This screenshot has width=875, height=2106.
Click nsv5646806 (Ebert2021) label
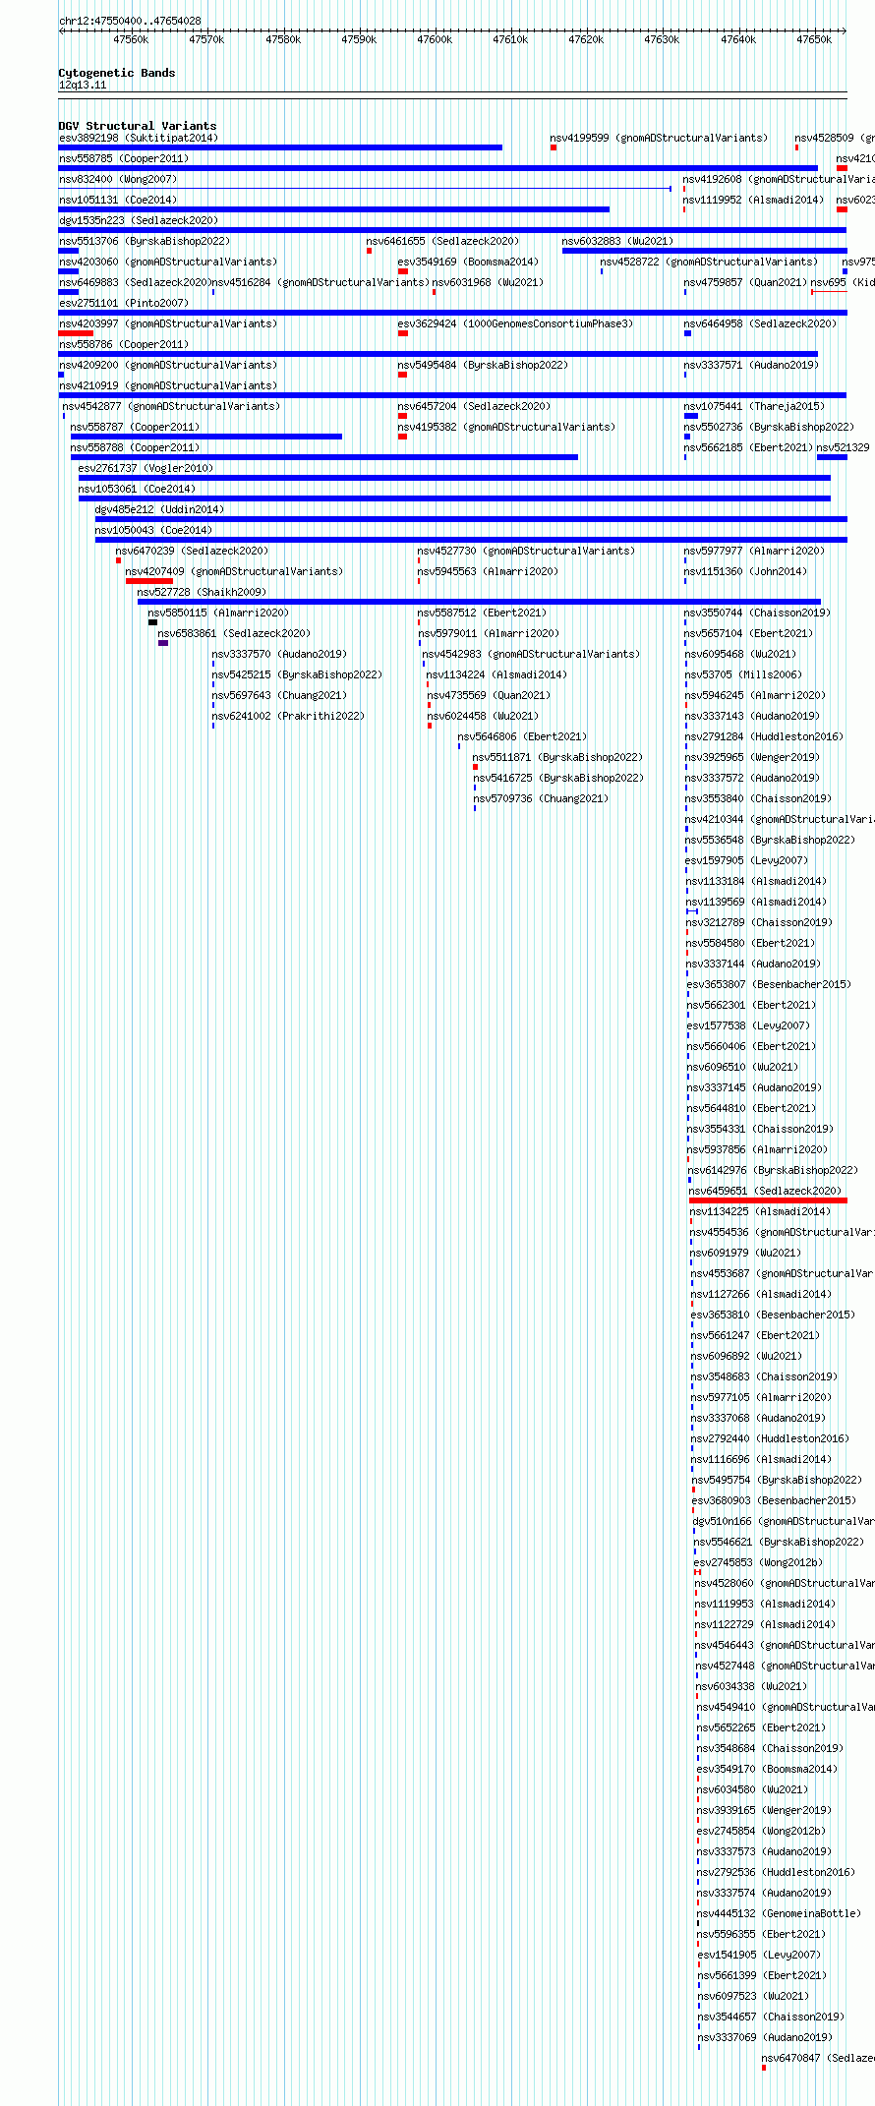pos(522,736)
